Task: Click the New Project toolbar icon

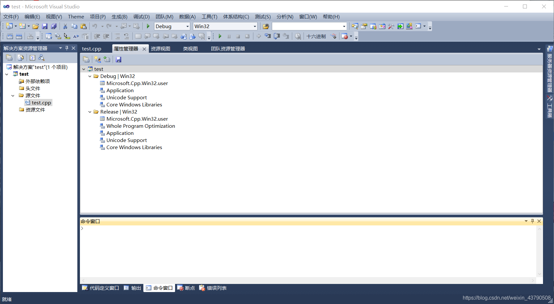Action: click(9, 26)
